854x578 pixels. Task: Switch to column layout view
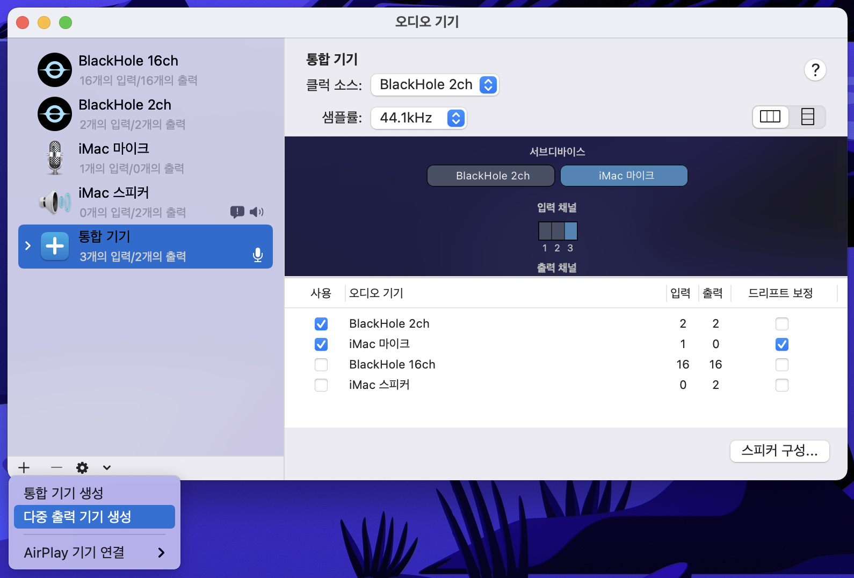tap(770, 117)
